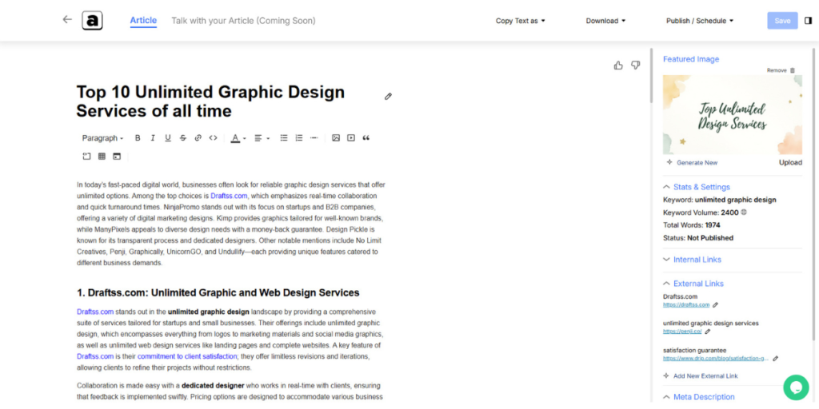This screenshot has width=819, height=409.
Task: Go back using the left arrow
Action: click(x=67, y=20)
